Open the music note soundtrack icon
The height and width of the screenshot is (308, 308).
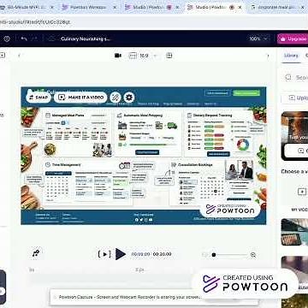(36, 253)
